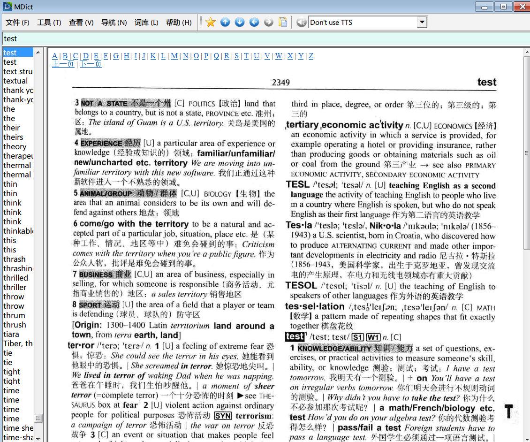This screenshot has height=442, width=530.
Task: Click the speaker icon to pronounce the word
Action: [x=301, y=23]
